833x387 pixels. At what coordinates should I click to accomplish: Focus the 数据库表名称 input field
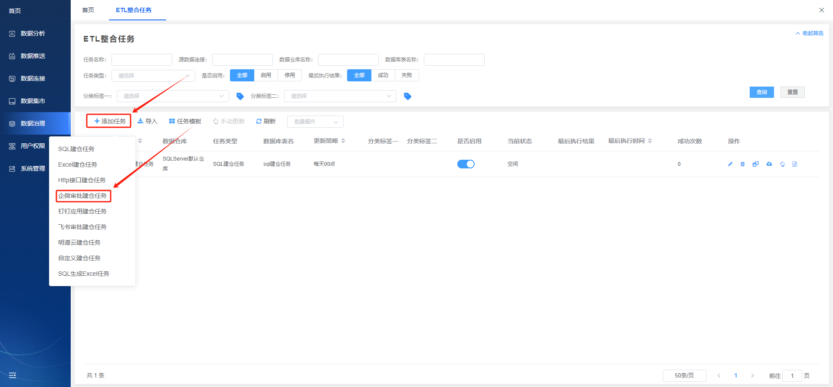tap(454, 60)
